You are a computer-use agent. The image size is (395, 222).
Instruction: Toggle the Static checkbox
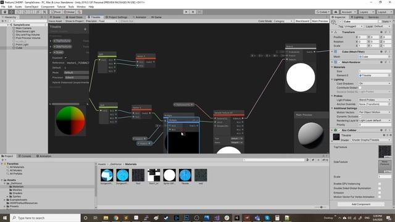(380, 22)
